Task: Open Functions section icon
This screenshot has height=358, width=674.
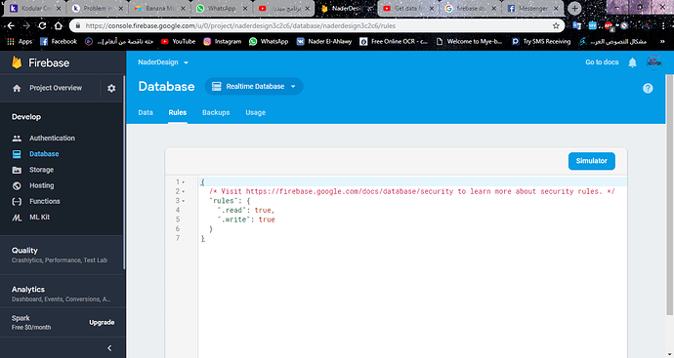Action: (17, 201)
